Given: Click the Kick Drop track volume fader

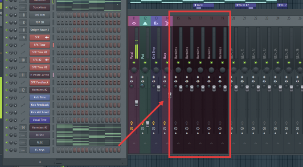Looking at the screenshot, I should [x=159, y=88].
